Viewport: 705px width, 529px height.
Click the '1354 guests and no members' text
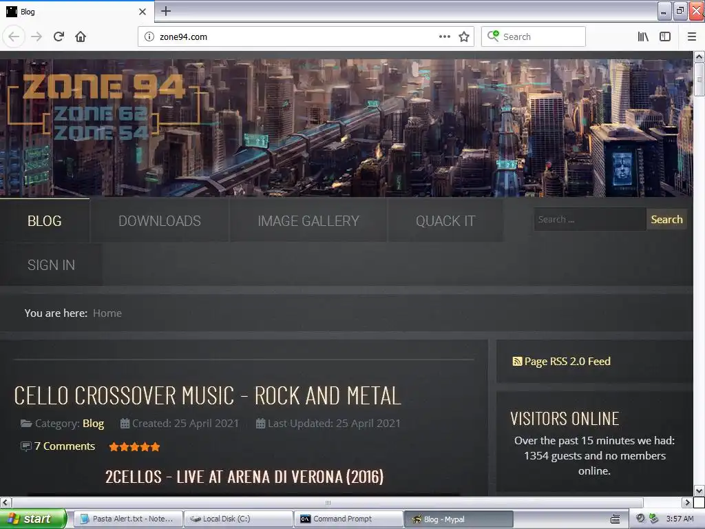pyautogui.click(x=595, y=456)
